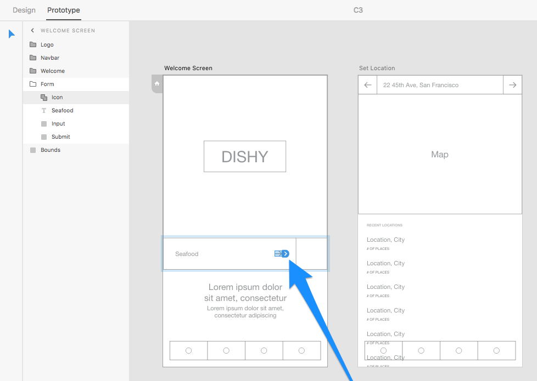Click the blue prototype connector arrow handle
The image size is (537, 381).
(286, 254)
